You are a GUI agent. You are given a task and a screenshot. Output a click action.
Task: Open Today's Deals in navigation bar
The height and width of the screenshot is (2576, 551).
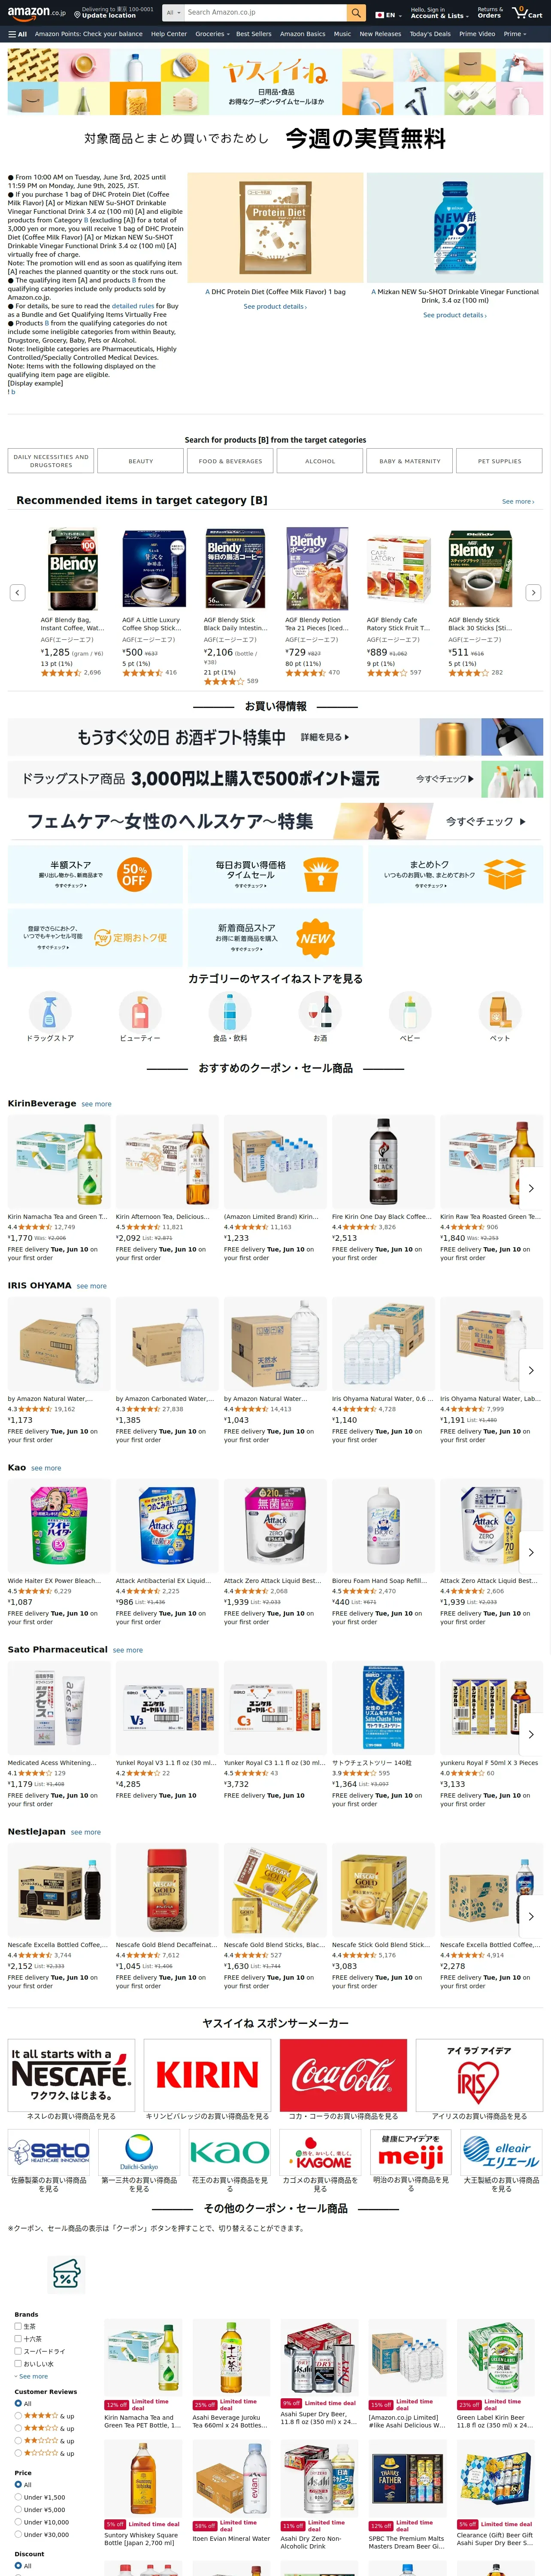(x=430, y=34)
